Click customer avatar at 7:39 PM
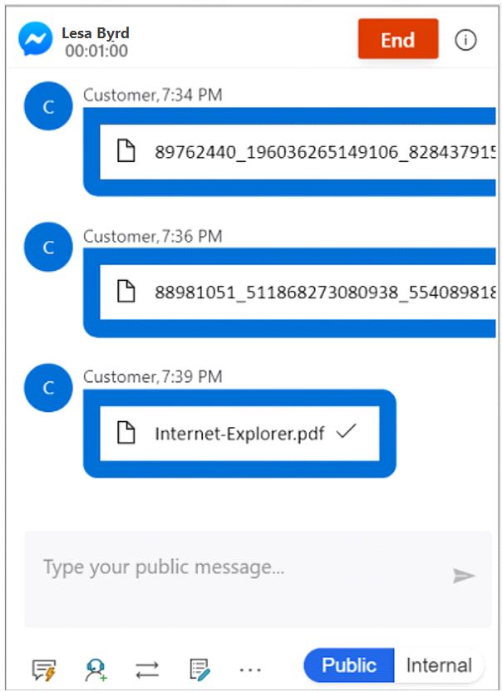 tap(48, 387)
